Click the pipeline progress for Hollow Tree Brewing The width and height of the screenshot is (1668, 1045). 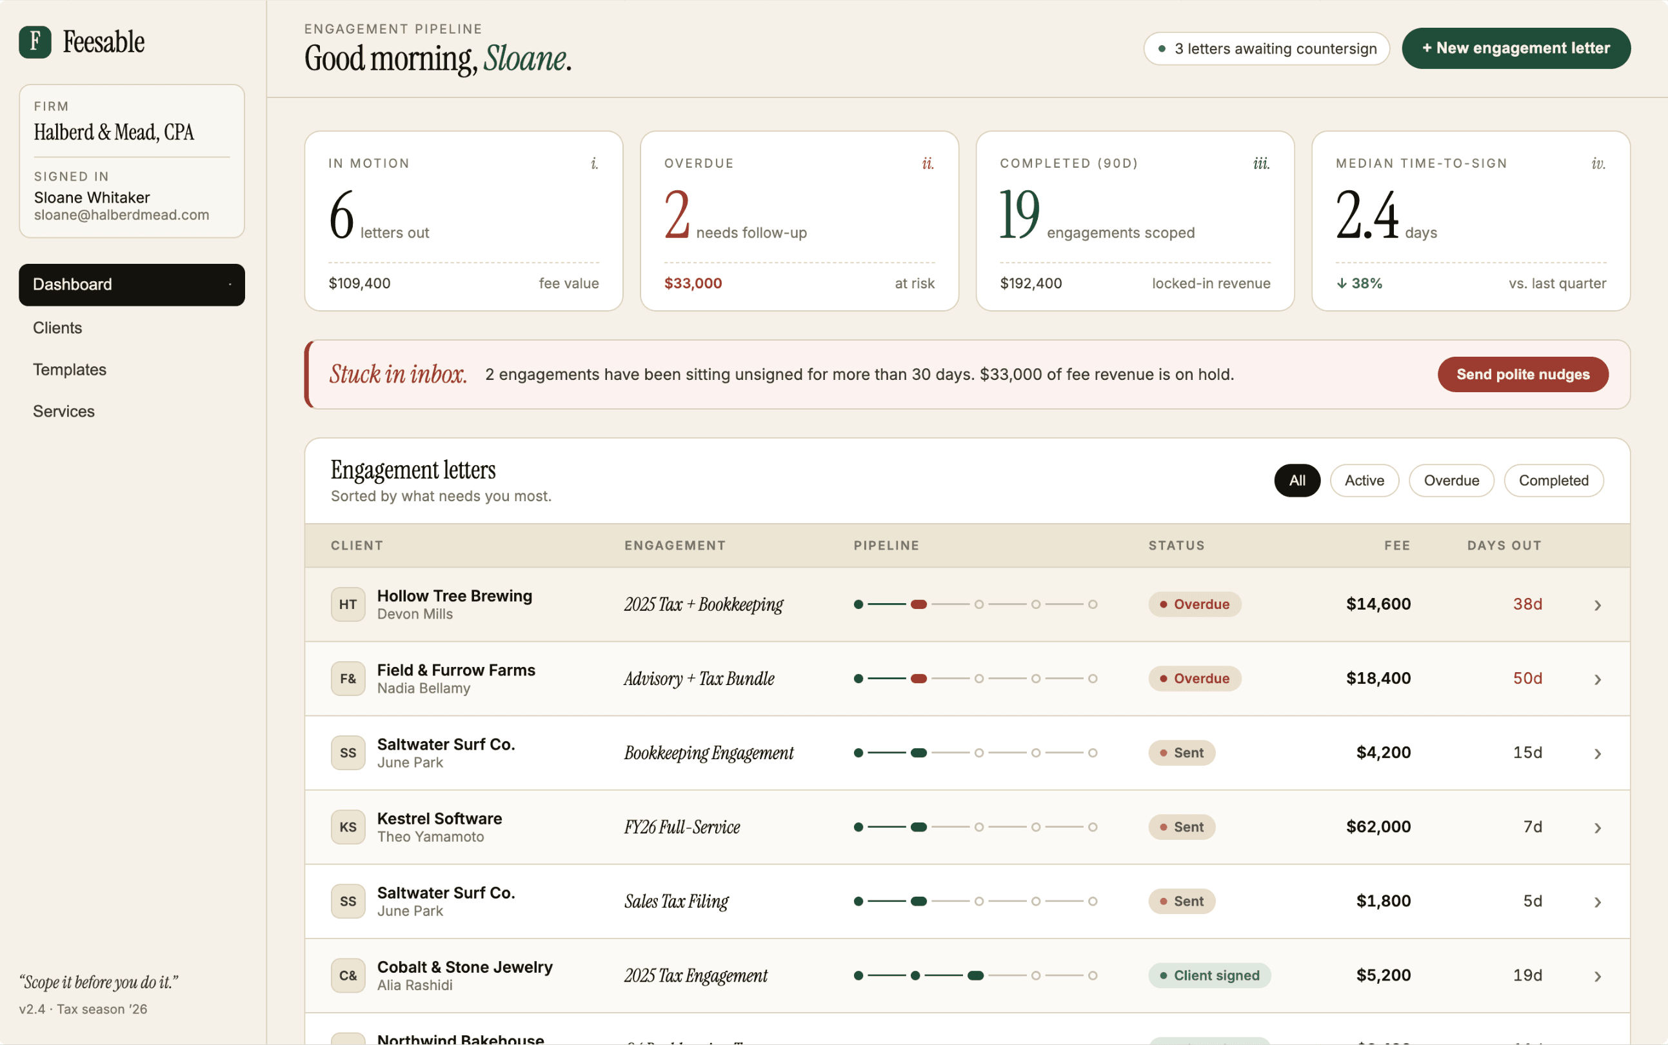pyautogui.click(x=976, y=605)
